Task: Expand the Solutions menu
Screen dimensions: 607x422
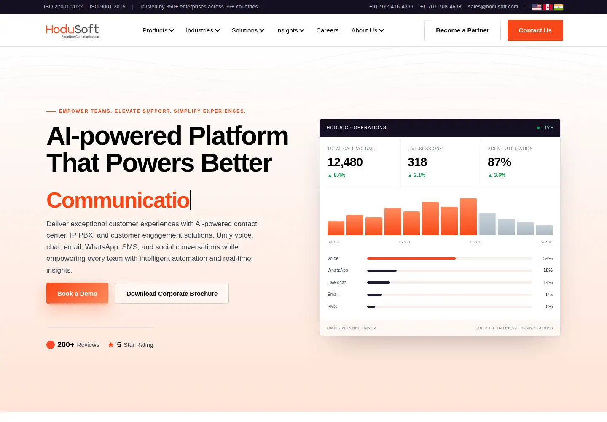Action: 248,30
